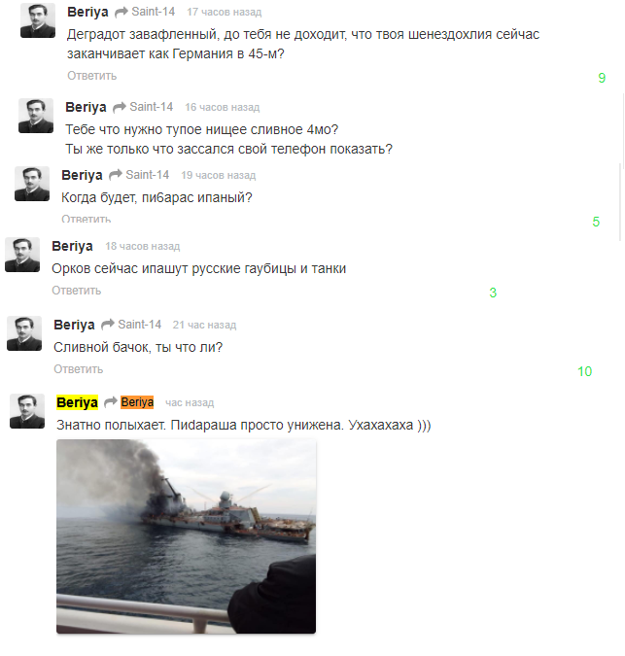Click reply arrow icon in 21-hour-ago comment
This screenshot has height=656, width=625.
click(108, 325)
